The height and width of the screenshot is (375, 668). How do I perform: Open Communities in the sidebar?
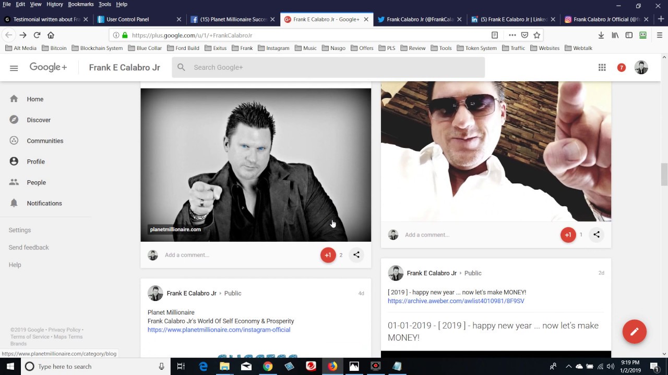(x=46, y=141)
